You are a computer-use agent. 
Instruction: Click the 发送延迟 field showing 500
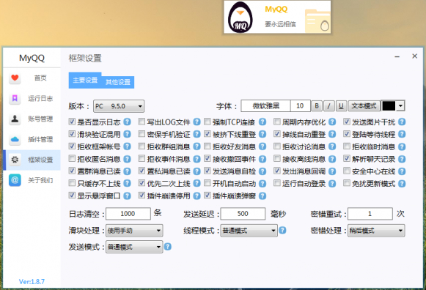243,214
